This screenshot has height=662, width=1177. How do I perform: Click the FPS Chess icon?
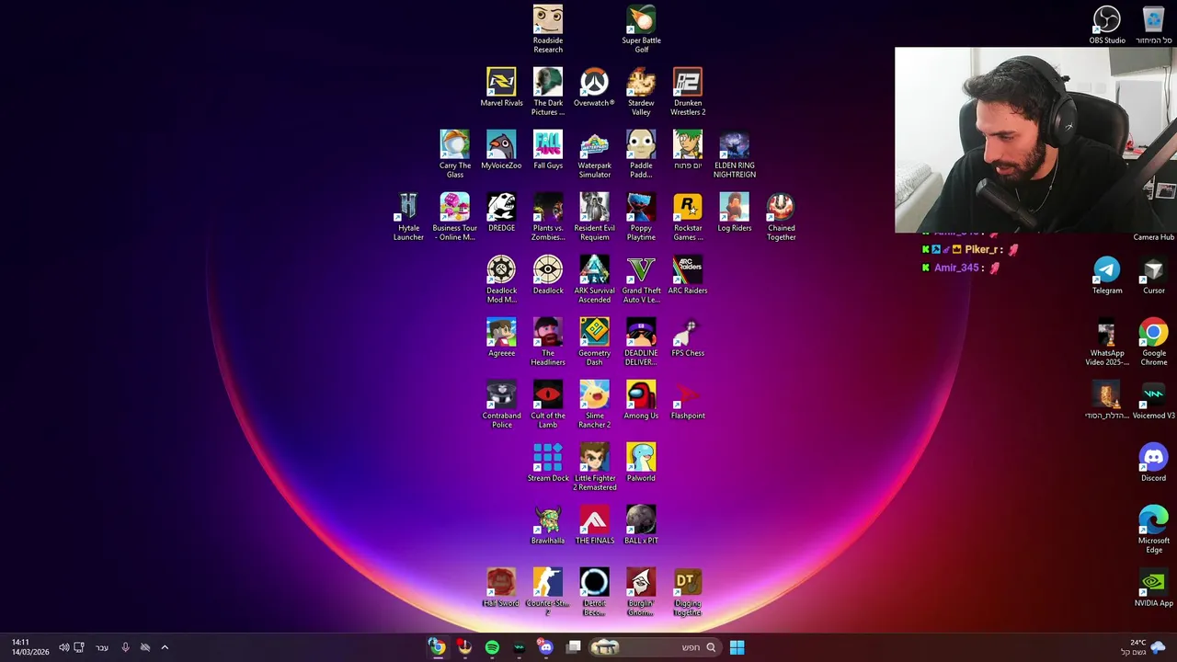688,337
